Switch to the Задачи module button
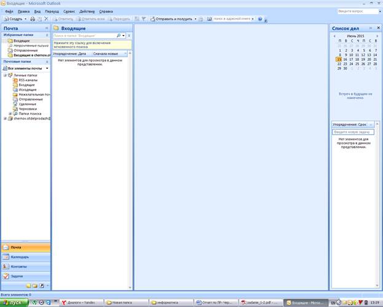 26,276
